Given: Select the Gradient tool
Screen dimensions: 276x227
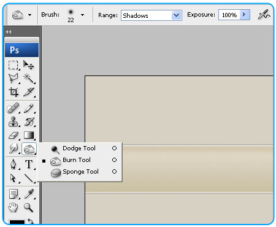Looking at the screenshot, I should pos(29,135).
